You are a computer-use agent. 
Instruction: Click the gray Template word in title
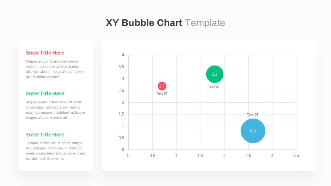tap(205, 23)
